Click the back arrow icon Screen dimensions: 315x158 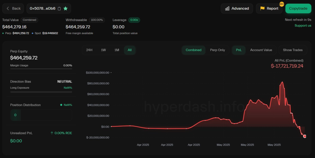pos(8,9)
